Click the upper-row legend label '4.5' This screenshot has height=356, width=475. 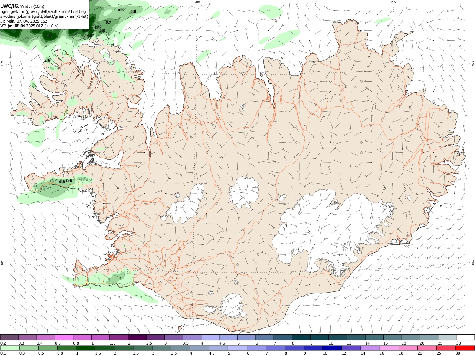222,343
